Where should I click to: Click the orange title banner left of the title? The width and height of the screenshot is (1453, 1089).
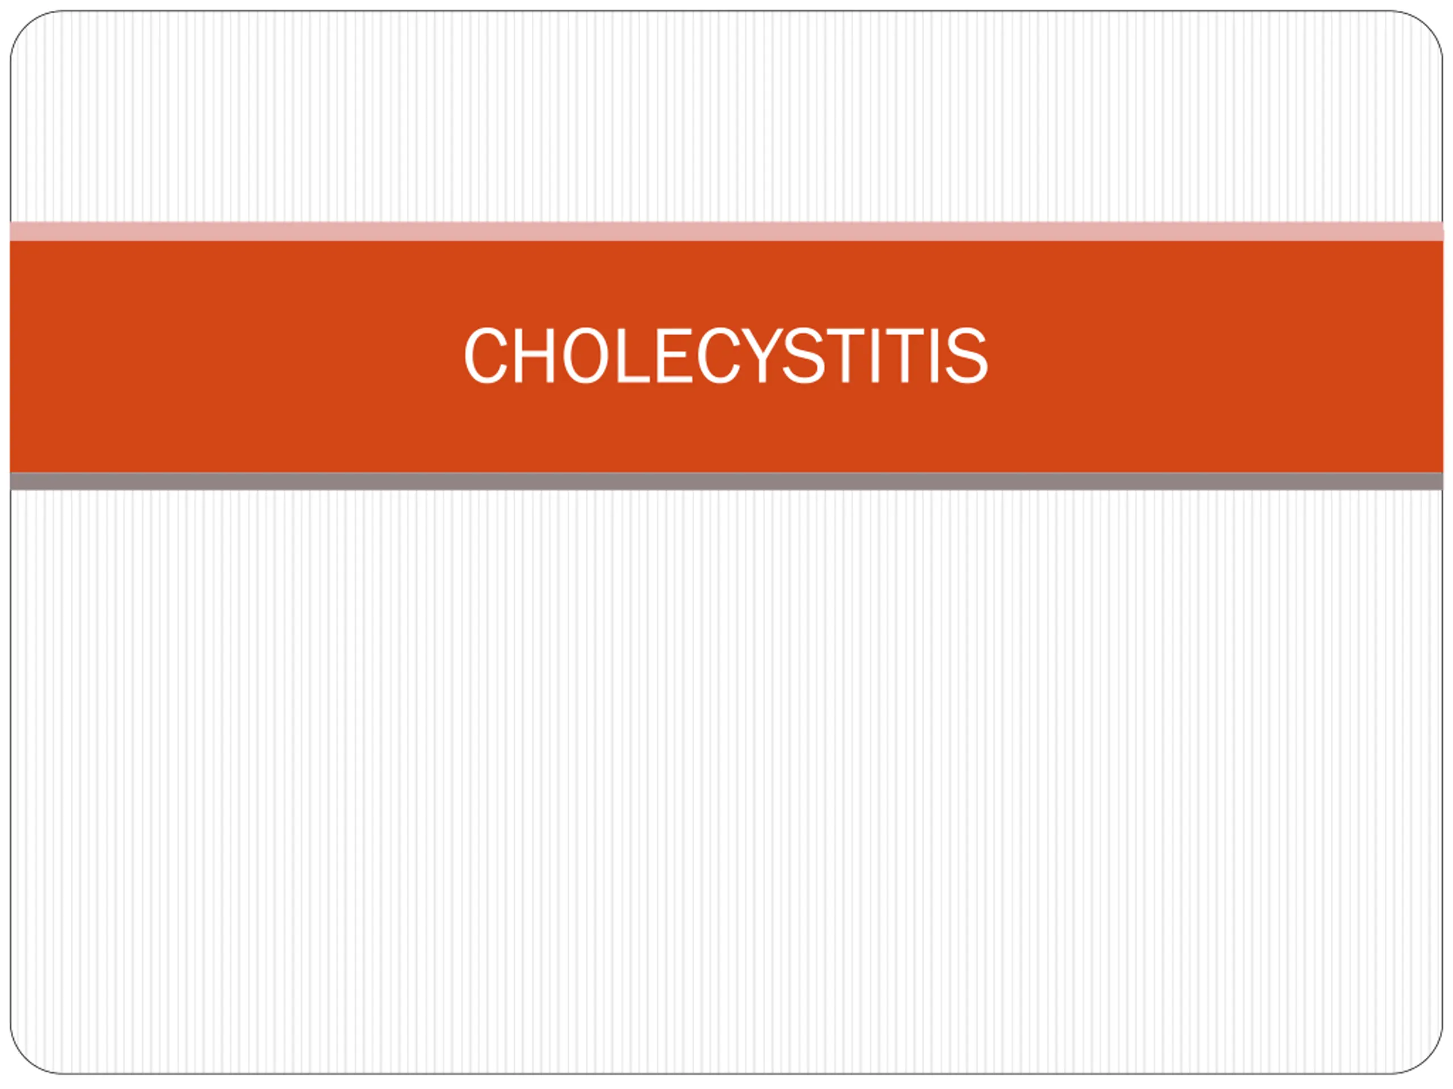237,356
